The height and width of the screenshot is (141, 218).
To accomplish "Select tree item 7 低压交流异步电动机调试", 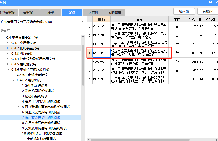I will click(x=41, y=118).
